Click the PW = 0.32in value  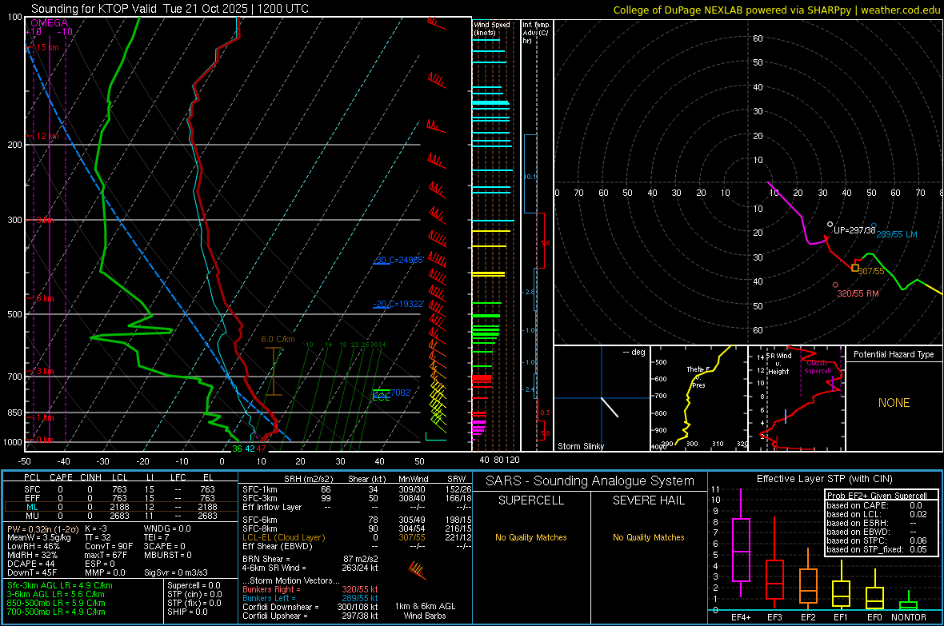point(41,529)
